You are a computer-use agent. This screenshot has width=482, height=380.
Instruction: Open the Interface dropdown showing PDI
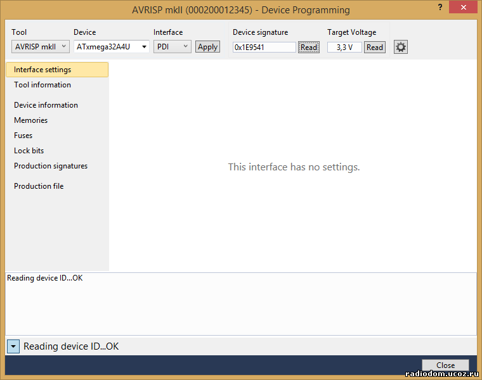(x=172, y=47)
